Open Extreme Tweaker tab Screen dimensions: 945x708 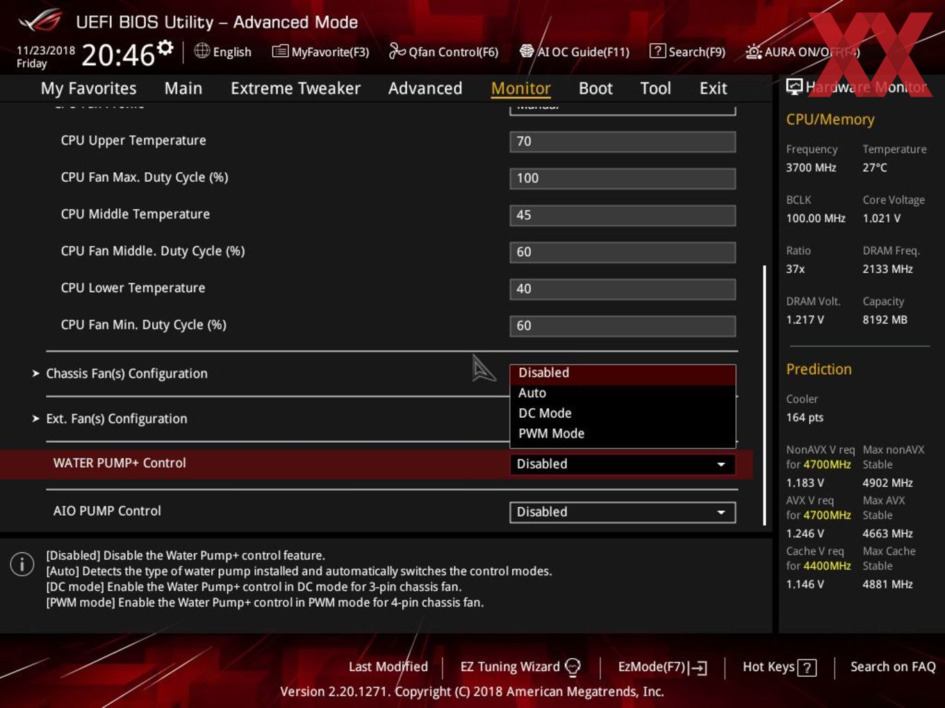coord(295,88)
